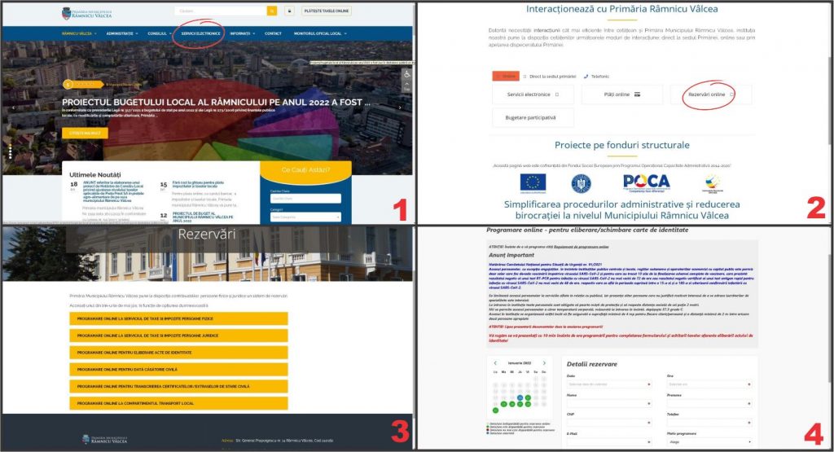Screen dimensions: 834x452
Task: Click the lock icon beside the search
Action: (289, 11)
